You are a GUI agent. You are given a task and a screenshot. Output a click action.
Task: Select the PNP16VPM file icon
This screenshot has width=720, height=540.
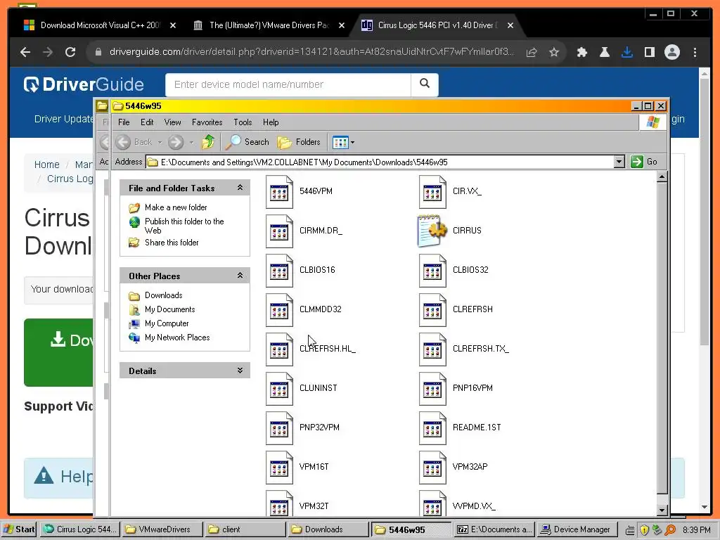[432, 390]
